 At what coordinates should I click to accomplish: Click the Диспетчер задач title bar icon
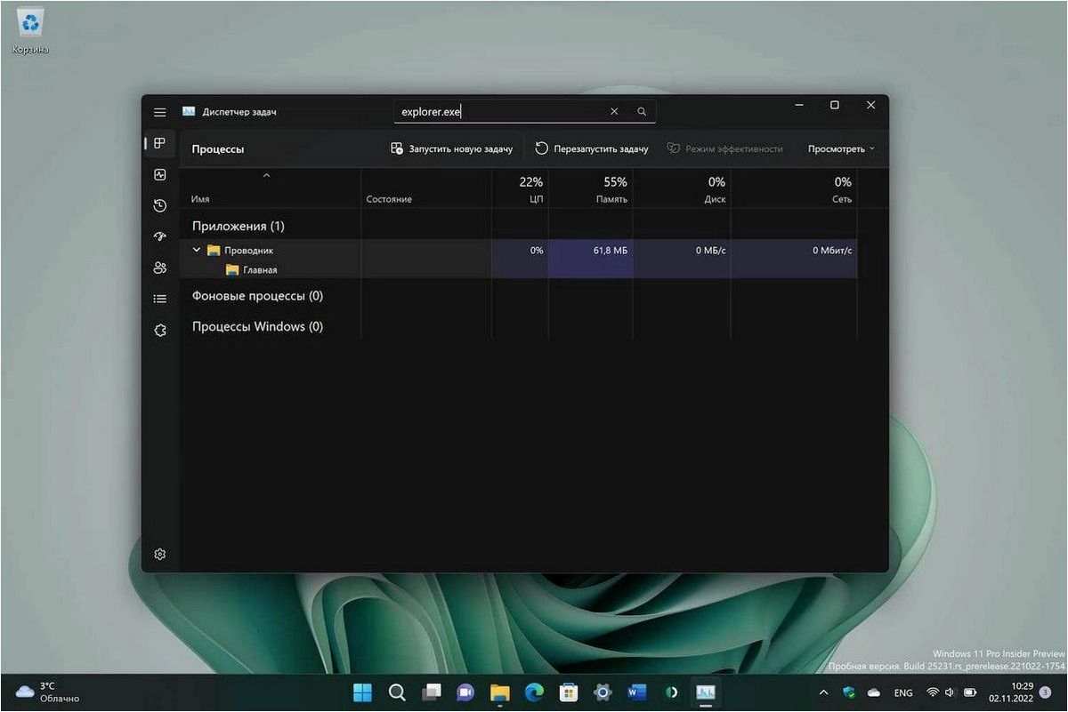pos(189,112)
